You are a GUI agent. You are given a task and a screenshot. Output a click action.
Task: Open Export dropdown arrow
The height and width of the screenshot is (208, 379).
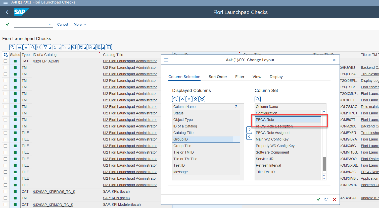(x=94, y=47)
